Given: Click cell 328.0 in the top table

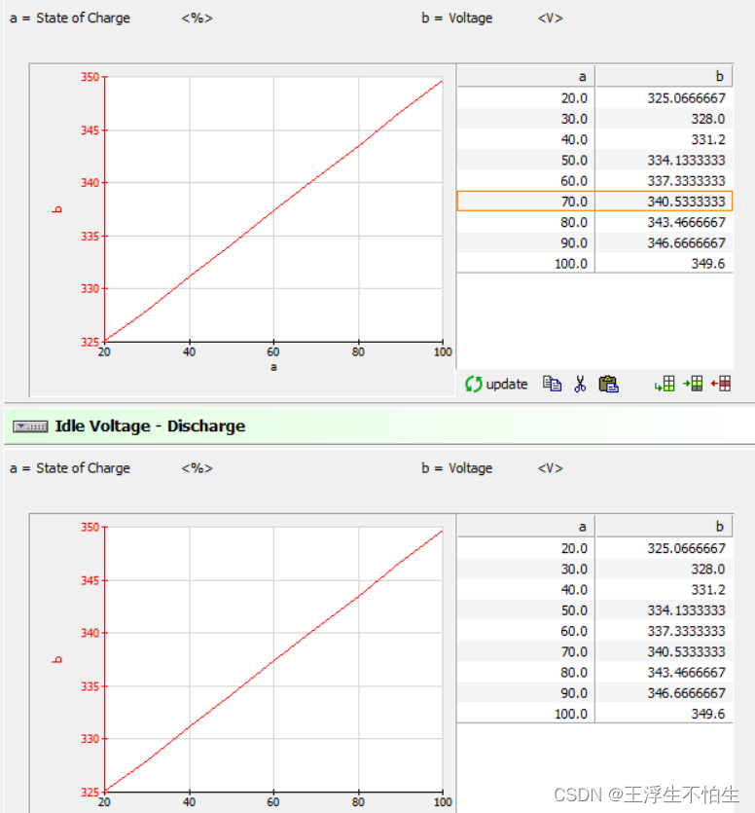Looking at the screenshot, I should pyautogui.click(x=664, y=119).
